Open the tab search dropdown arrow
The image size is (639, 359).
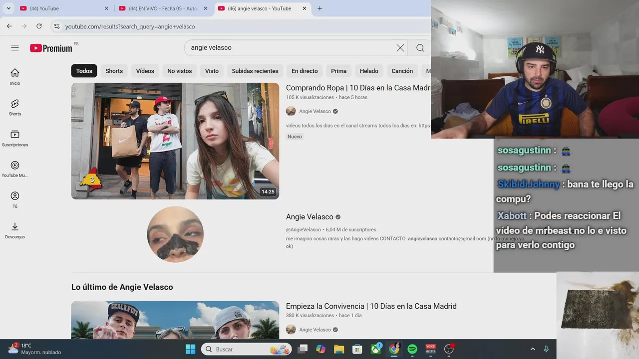[x=8, y=8]
